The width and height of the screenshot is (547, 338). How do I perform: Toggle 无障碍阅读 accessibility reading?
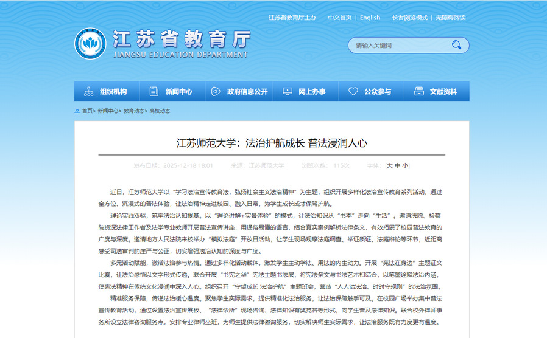click(x=451, y=18)
